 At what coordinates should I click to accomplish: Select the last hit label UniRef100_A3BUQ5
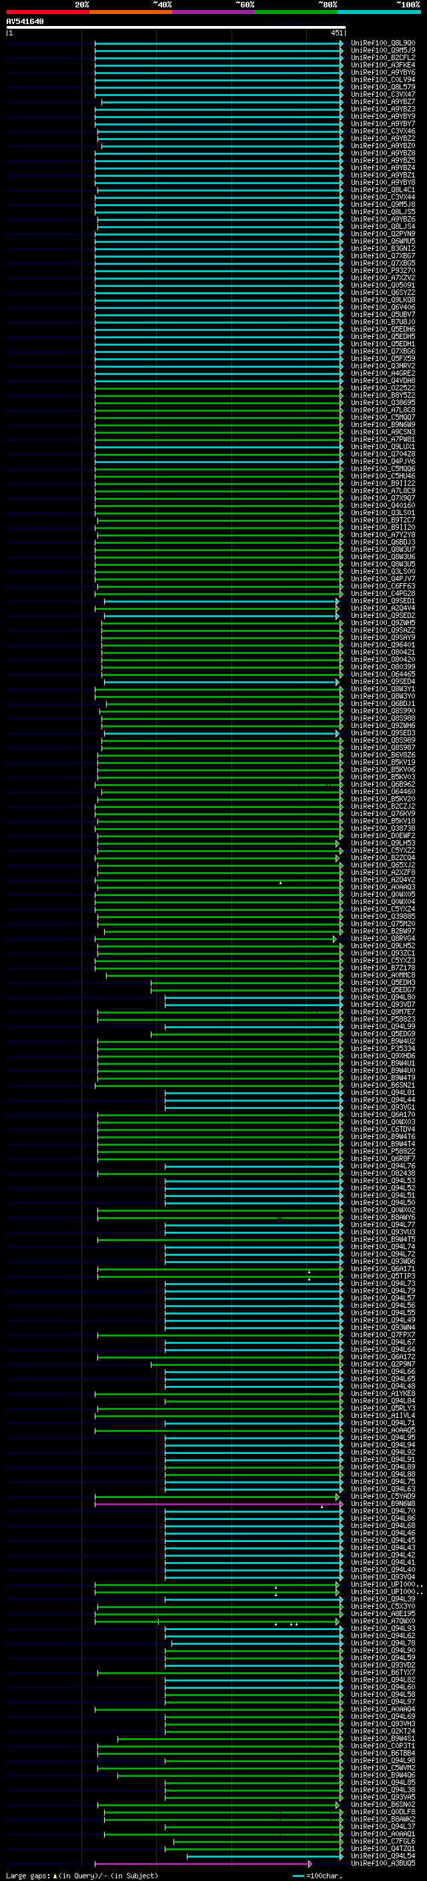pos(383,1864)
